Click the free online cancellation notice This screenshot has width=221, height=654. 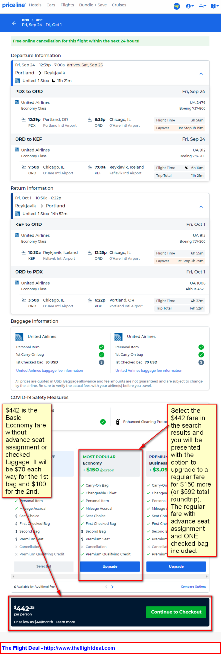[x=110, y=41]
